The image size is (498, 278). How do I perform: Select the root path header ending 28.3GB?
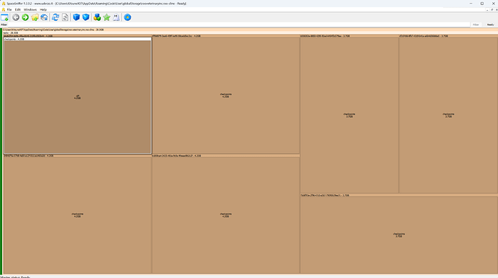tap(250, 30)
